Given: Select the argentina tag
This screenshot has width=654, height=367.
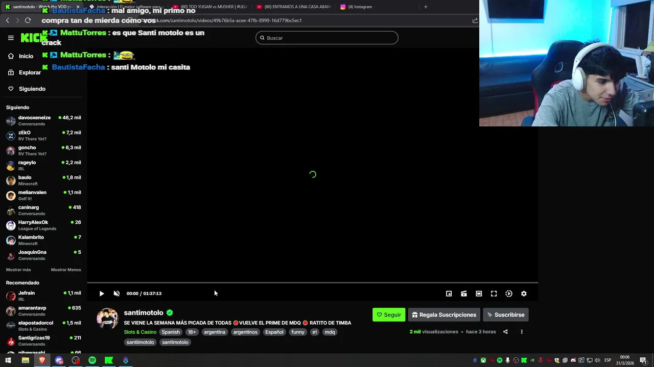Looking at the screenshot, I should 215,332.
